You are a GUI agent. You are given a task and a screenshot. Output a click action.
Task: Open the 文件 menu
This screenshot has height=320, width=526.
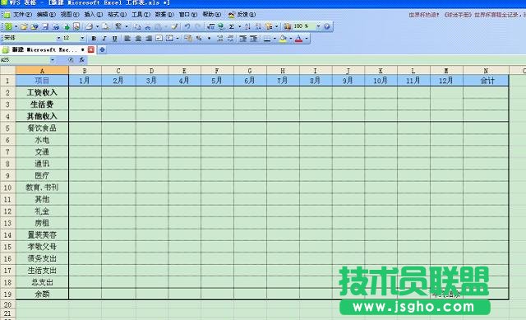click(x=22, y=15)
